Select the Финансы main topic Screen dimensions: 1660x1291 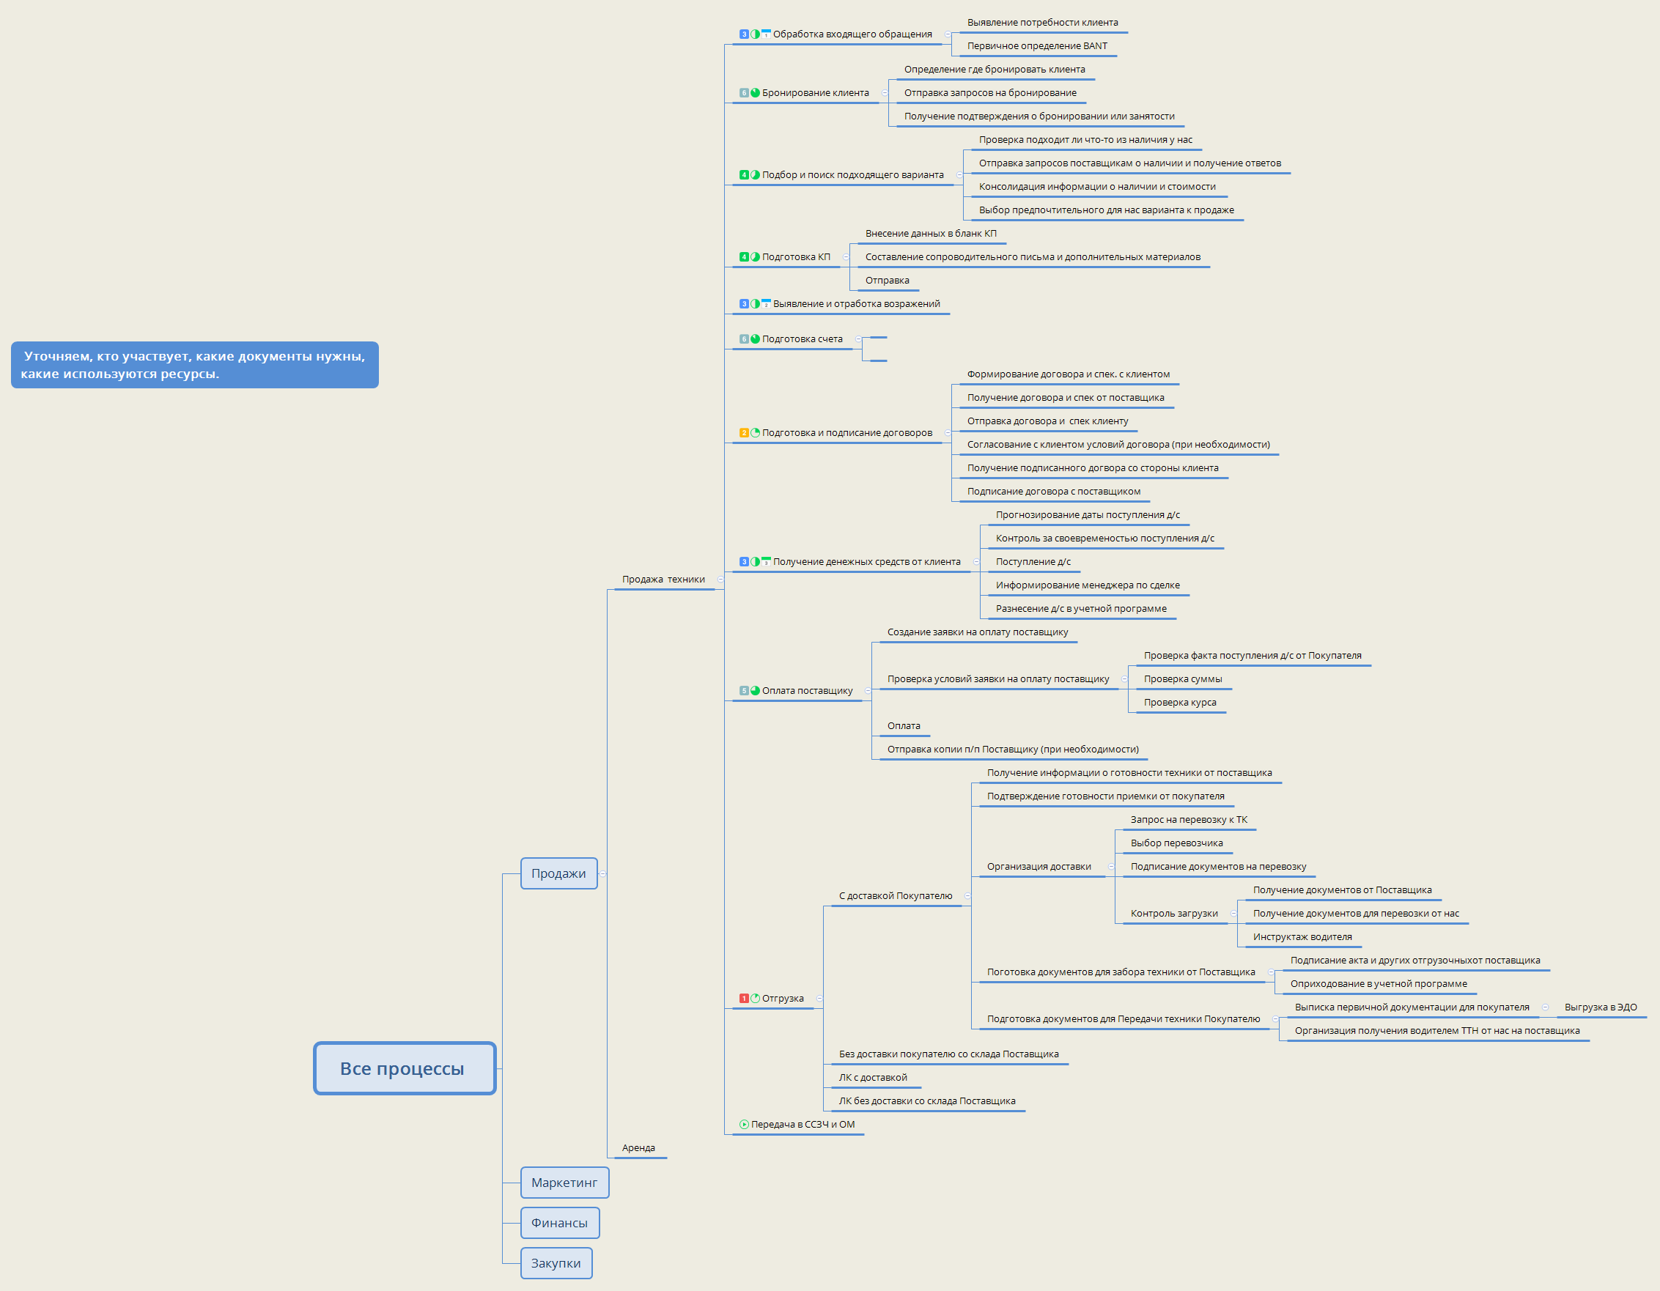pyautogui.click(x=560, y=1224)
